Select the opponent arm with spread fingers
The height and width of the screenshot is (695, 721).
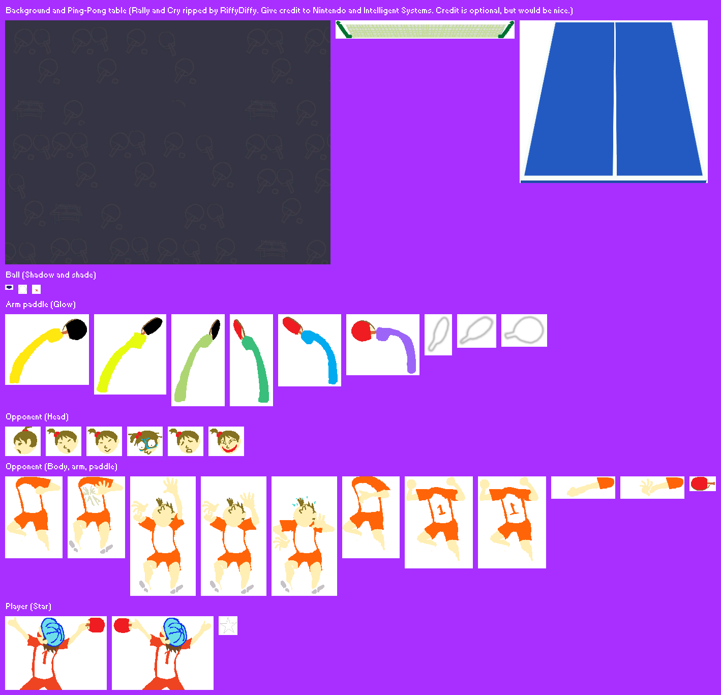tap(652, 488)
